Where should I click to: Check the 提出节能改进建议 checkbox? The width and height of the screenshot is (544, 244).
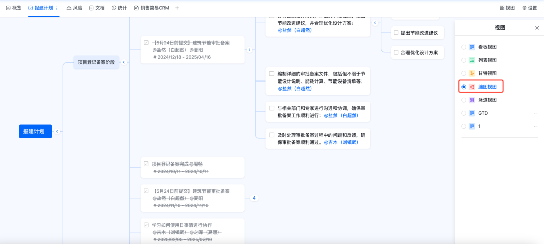396,33
